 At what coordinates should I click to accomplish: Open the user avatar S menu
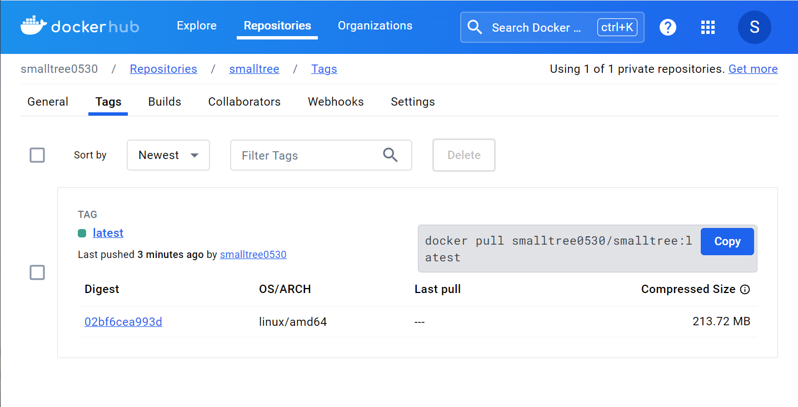(x=754, y=27)
